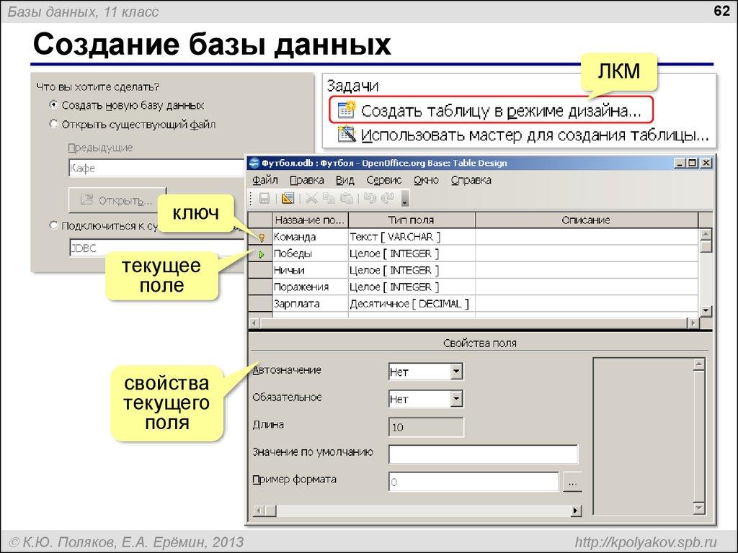738x553 pixels.
Task: Open the Правка menu
Action: [x=308, y=180]
